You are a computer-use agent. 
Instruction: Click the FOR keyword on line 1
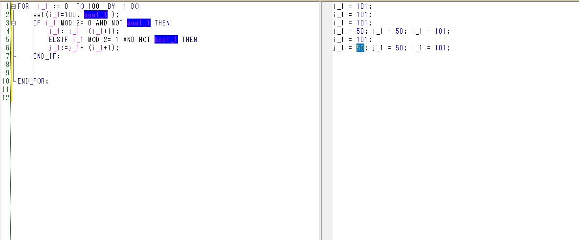[23, 6]
